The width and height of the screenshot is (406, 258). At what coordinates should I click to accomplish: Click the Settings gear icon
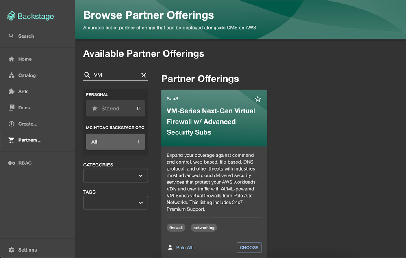coord(11,250)
